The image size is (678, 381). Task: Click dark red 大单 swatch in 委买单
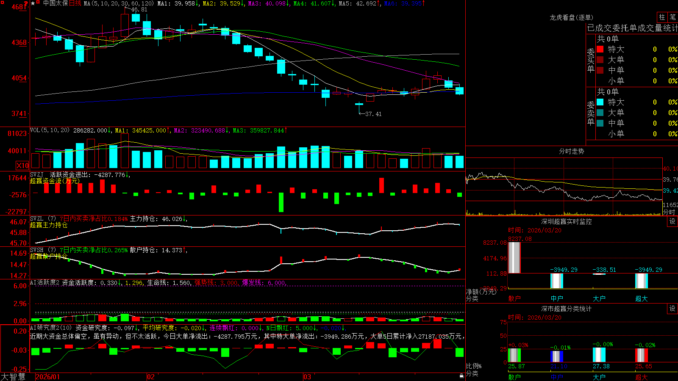click(600, 60)
